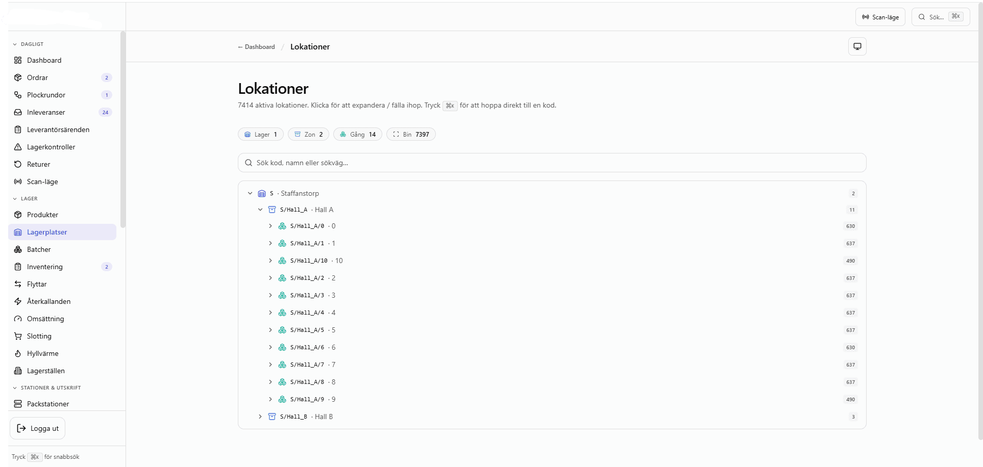This screenshot has width=983, height=467.
Task: Open Scan-läge from the top bar
Action: tap(880, 17)
